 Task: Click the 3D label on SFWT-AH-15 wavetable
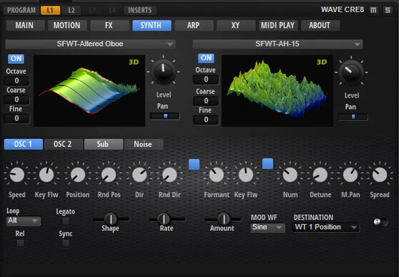[322, 62]
